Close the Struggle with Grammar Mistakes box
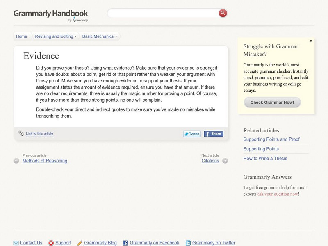328x246 pixels. coord(311,41)
